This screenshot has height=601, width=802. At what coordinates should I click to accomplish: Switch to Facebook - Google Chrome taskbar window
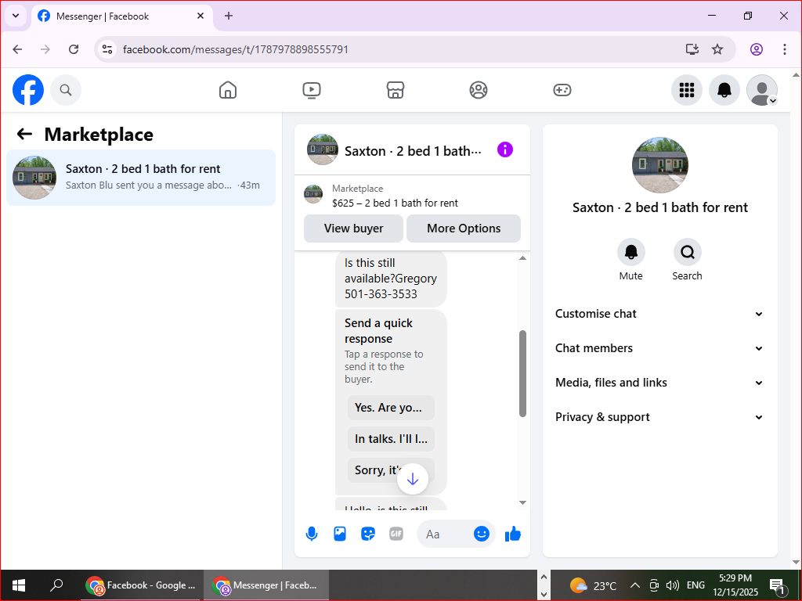pyautogui.click(x=141, y=585)
